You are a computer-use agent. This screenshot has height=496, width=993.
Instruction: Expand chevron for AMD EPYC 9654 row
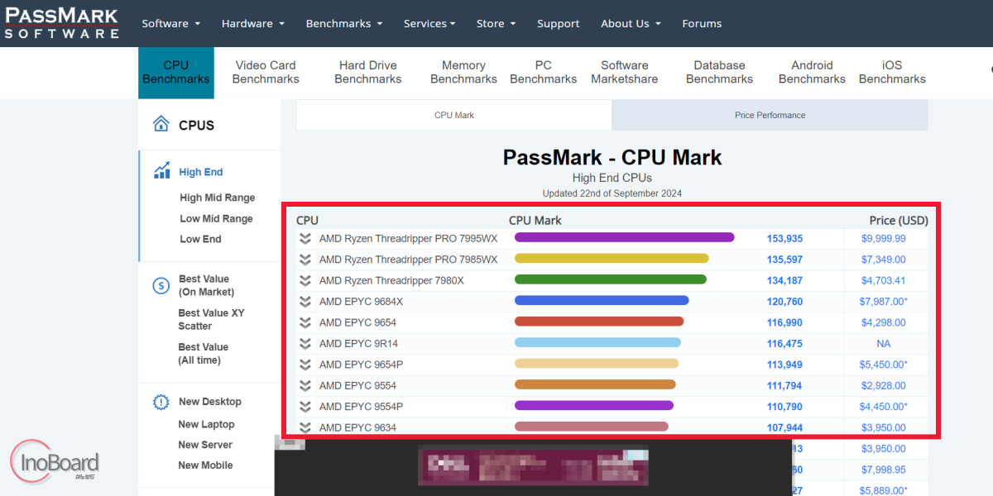(305, 322)
